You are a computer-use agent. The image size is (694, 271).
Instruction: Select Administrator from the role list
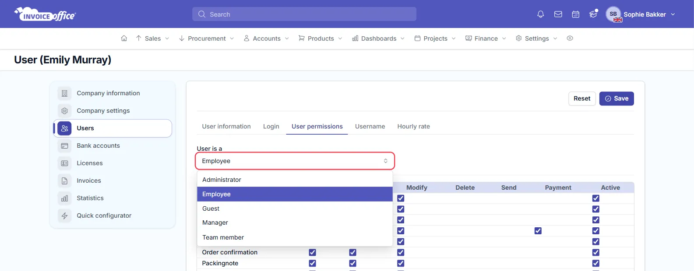[295, 180]
